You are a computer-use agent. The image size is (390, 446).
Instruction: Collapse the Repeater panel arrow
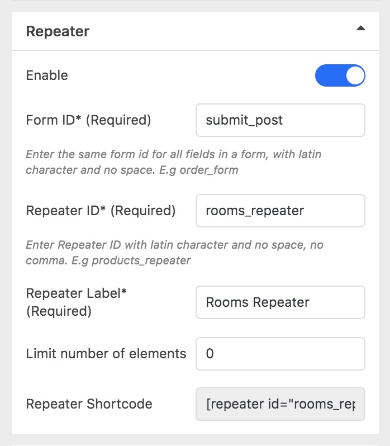[x=360, y=27]
